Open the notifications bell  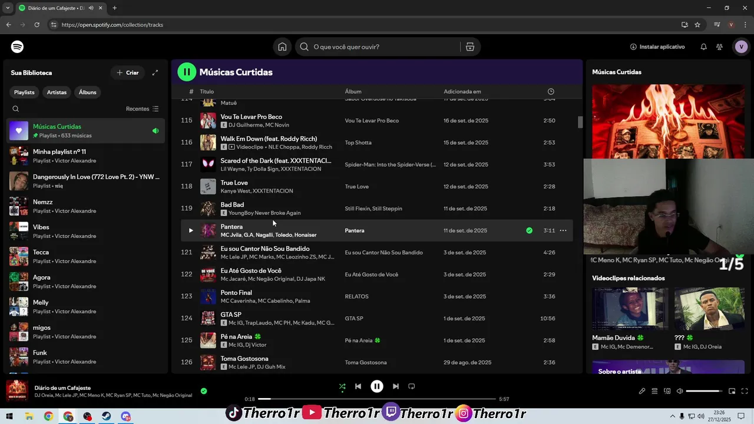click(703, 47)
